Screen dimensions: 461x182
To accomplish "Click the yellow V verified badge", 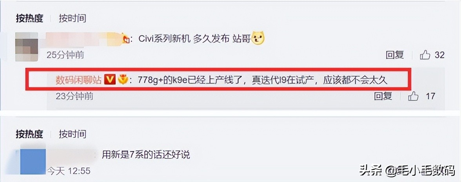I will (x=110, y=81).
